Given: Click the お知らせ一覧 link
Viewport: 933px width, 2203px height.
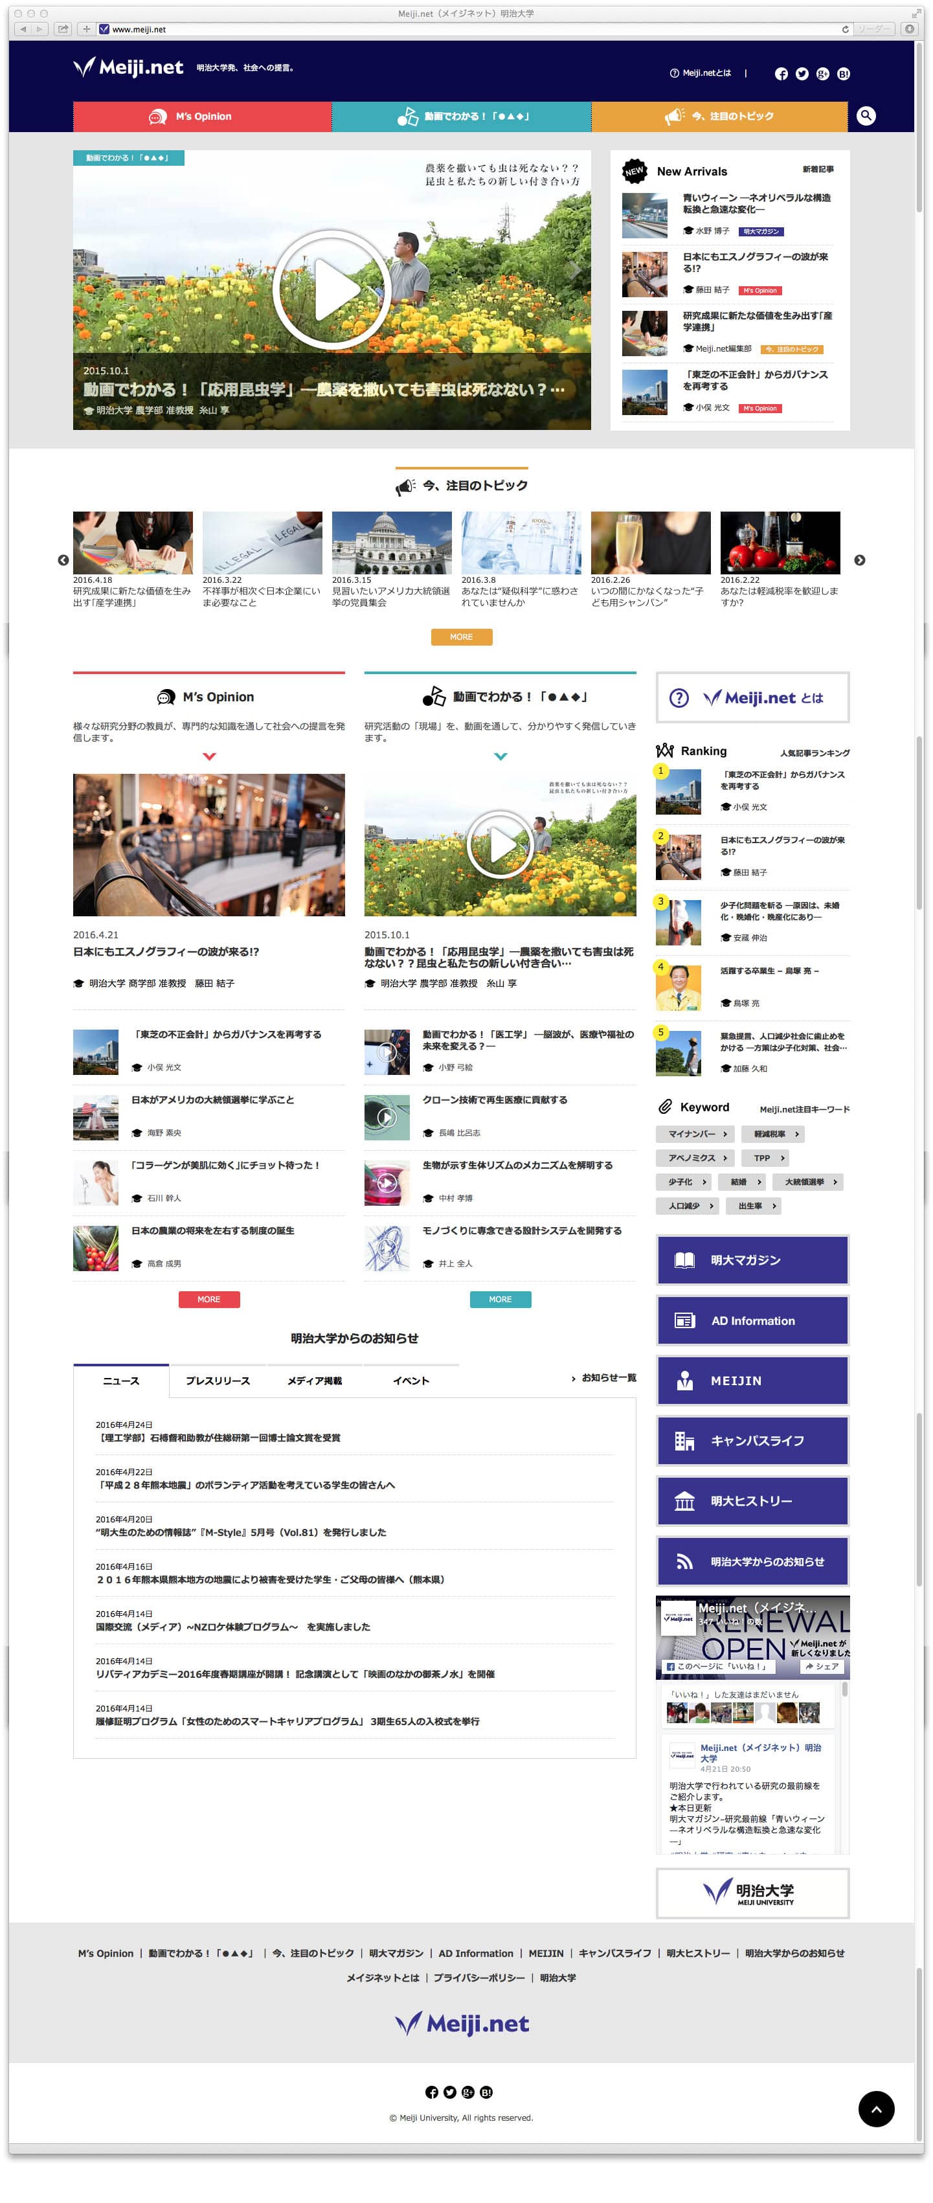Looking at the screenshot, I should tap(603, 1378).
